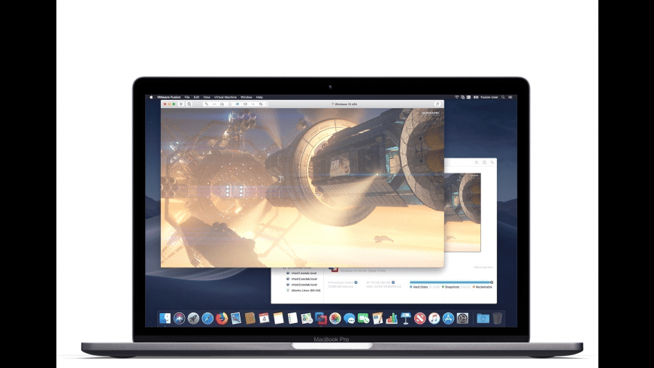The image size is (654, 368).
Task: Open Calendar icon in dock
Action: point(265,318)
